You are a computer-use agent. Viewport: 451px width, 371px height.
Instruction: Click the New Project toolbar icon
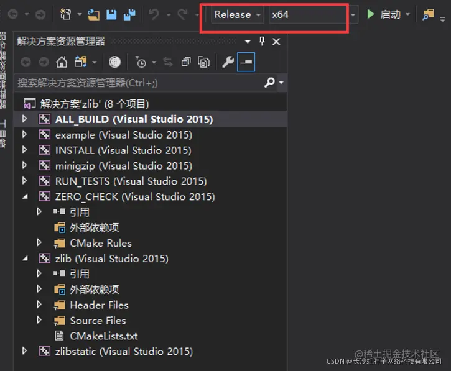coord(65,14)
